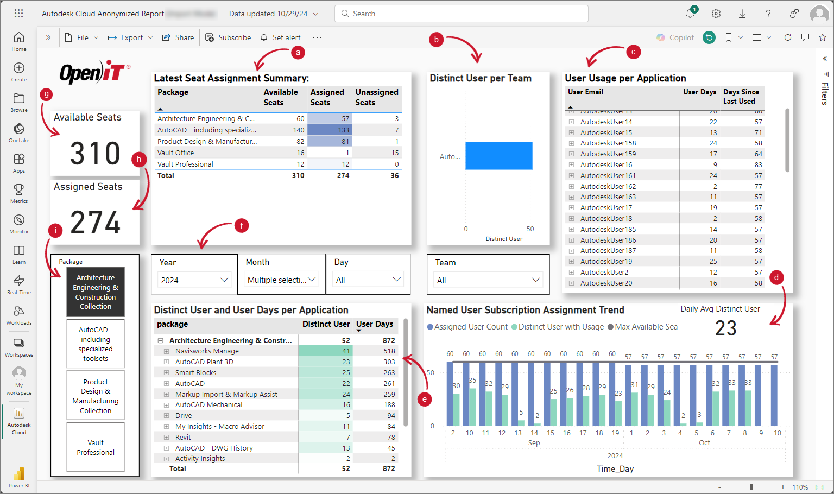This screenshot has height=494, width=834.
Task: Select the Architecture Engineering & Construction Collection slicer tile
Action: [x=96, y=292]
